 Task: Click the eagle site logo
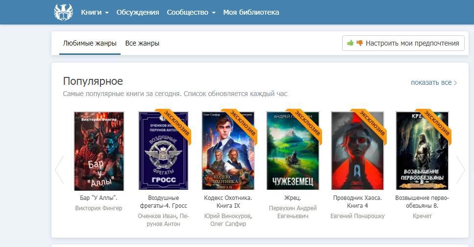(64, 12)
